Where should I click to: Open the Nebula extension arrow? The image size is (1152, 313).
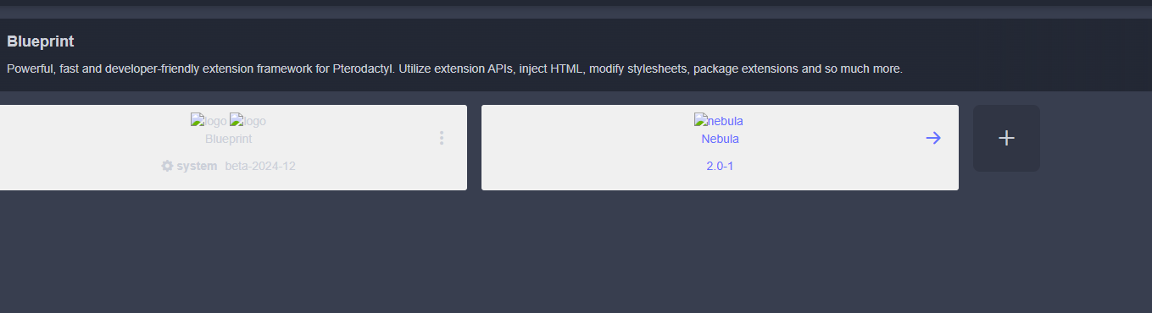[x=933, y=138]
